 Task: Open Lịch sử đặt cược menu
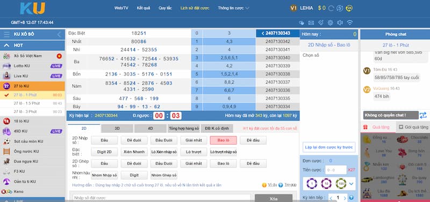(x=195, y=8)
